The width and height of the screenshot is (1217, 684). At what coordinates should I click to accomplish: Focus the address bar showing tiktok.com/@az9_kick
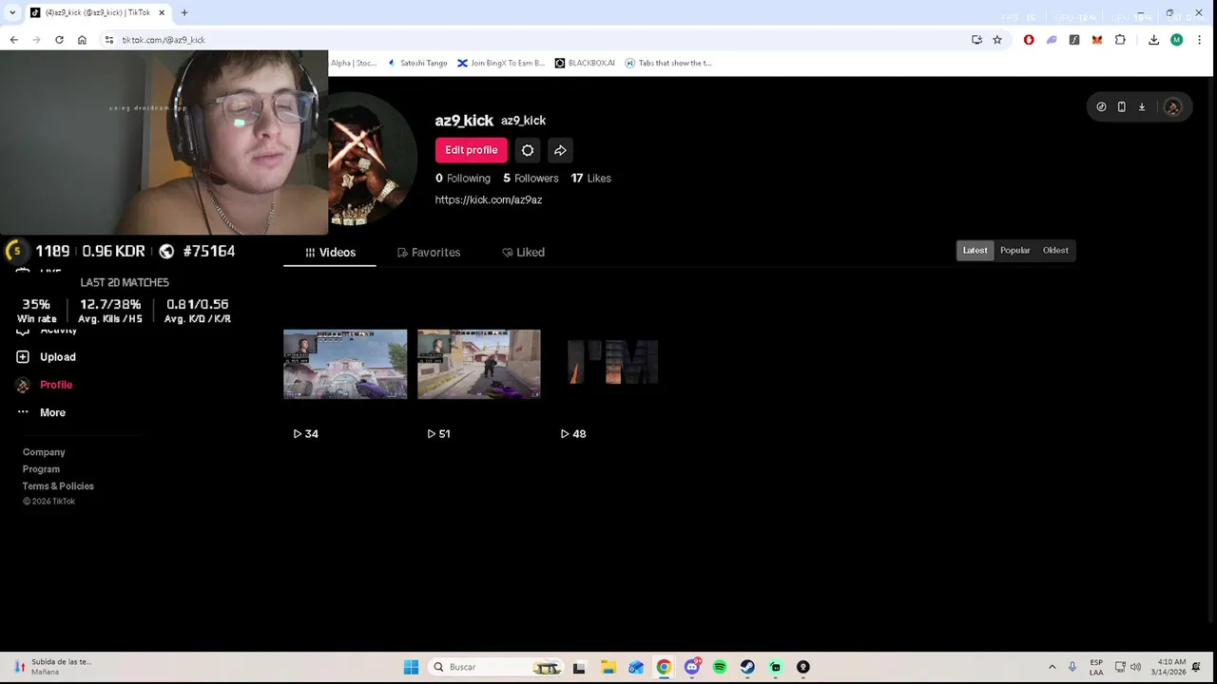[x=532, y=40]
